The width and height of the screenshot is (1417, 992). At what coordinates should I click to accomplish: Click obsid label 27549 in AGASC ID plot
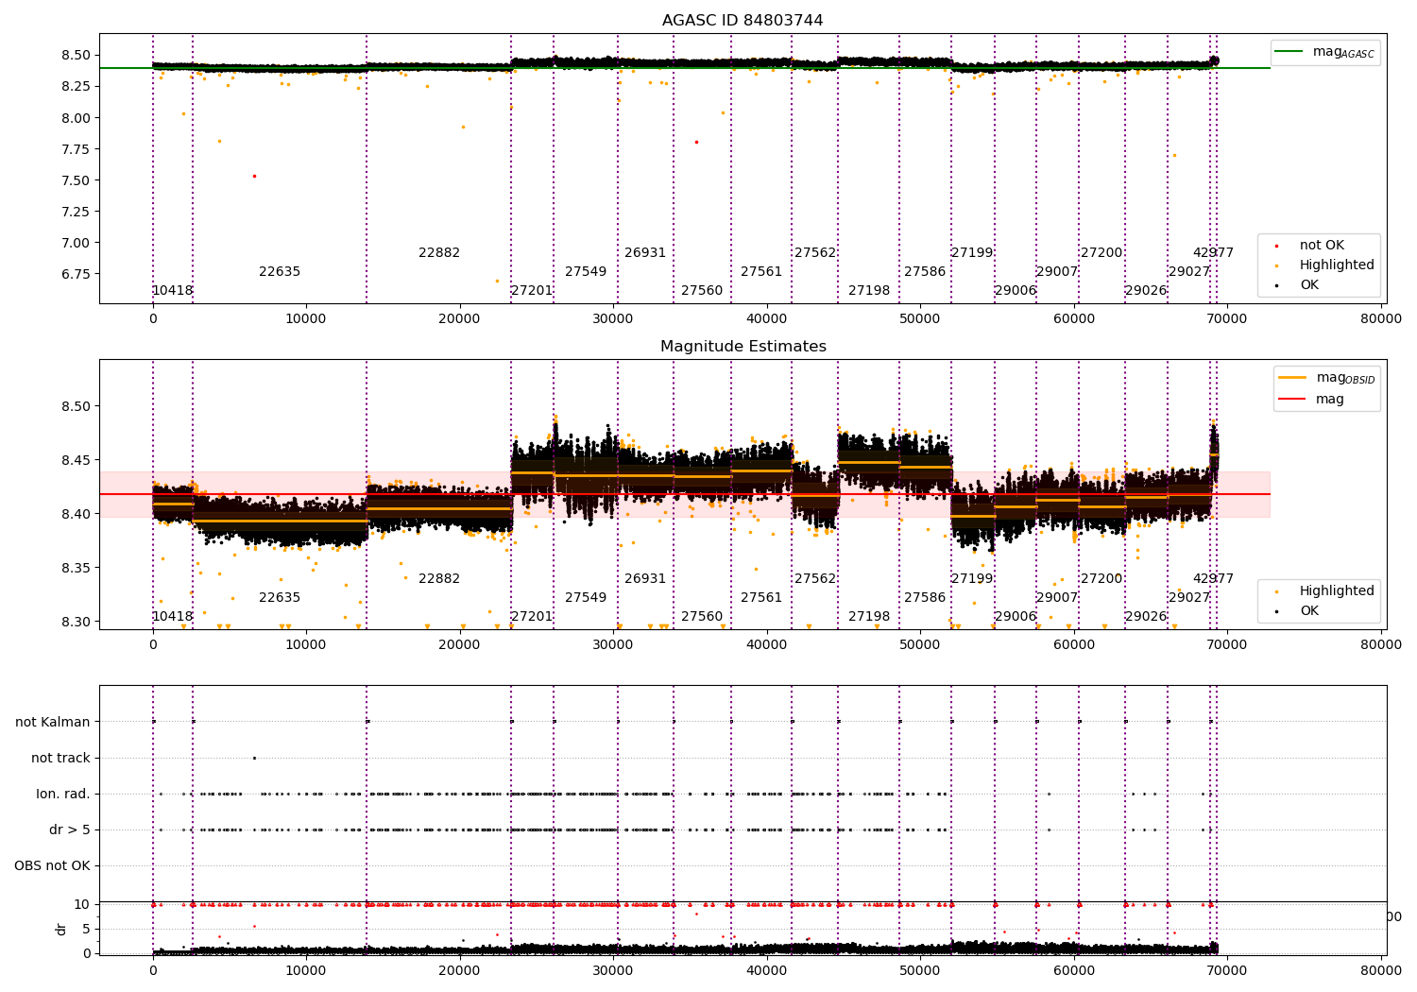(586, 272)
